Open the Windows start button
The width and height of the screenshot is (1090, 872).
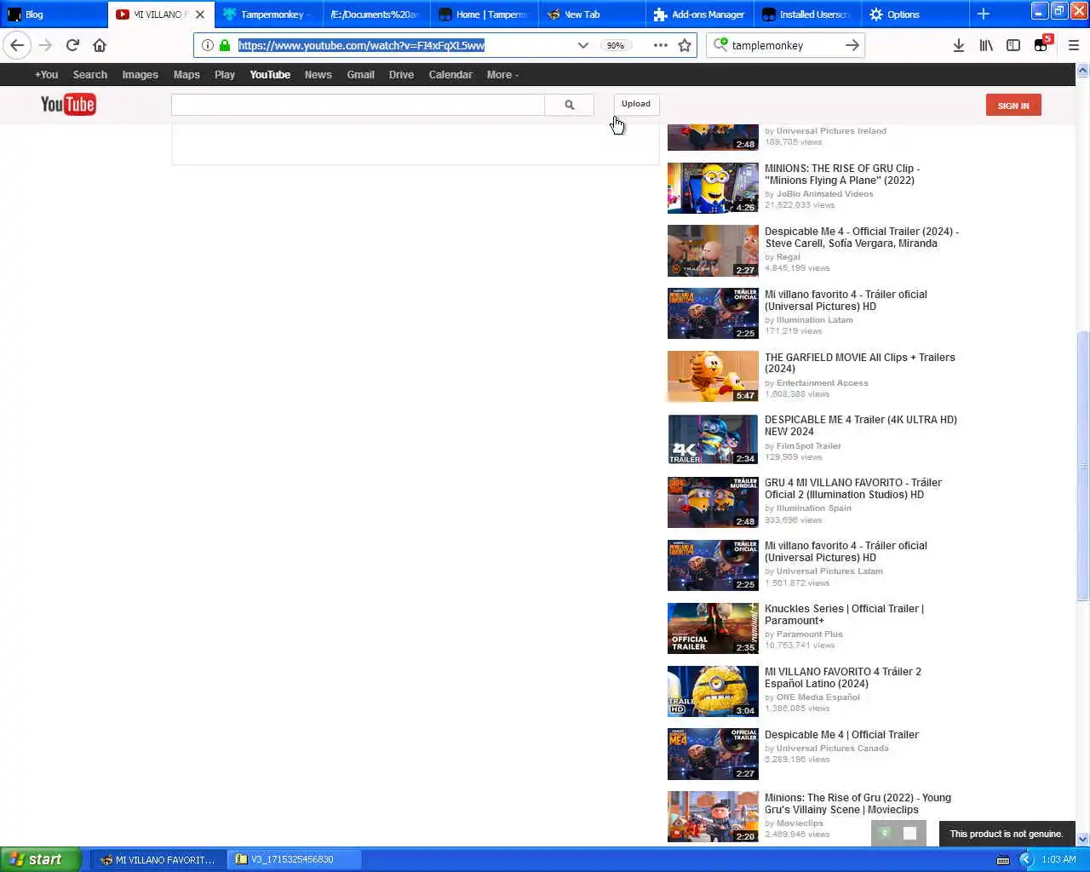[x=40, y=860]
